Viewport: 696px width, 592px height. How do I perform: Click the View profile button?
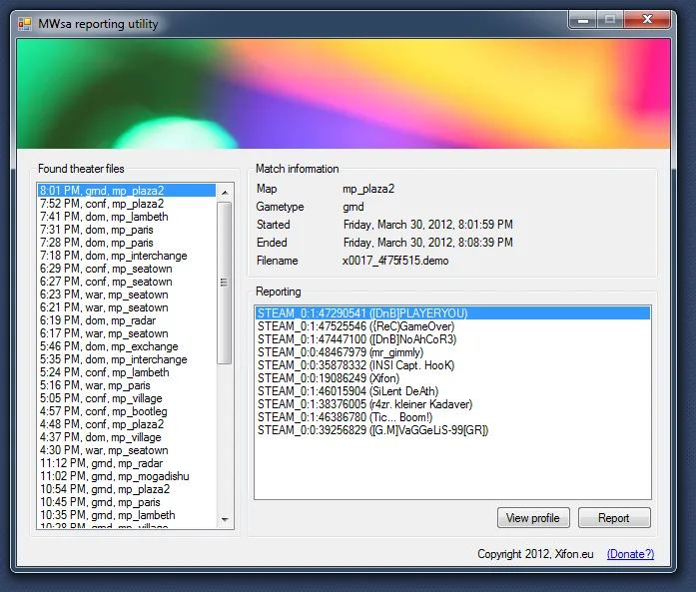tap(533, 518)
